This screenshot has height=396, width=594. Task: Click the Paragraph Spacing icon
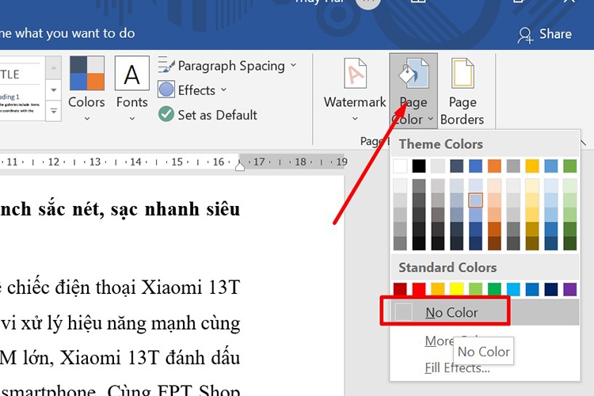tap(166, 65)
